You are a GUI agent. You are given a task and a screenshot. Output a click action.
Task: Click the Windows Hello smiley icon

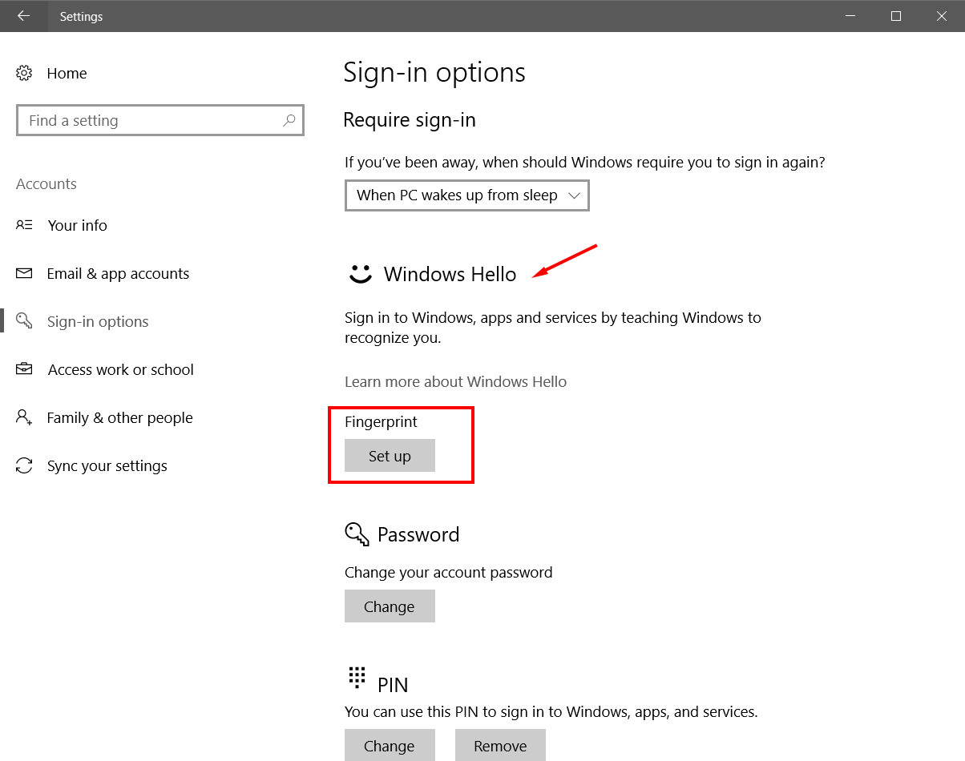[361, 274]
